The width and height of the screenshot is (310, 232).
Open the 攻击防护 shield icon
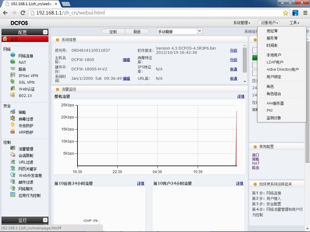[x=13, y=125]
